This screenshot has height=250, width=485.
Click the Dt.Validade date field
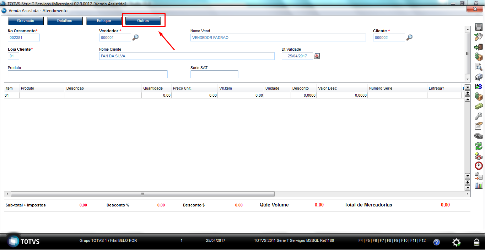[x=297, y=56]
